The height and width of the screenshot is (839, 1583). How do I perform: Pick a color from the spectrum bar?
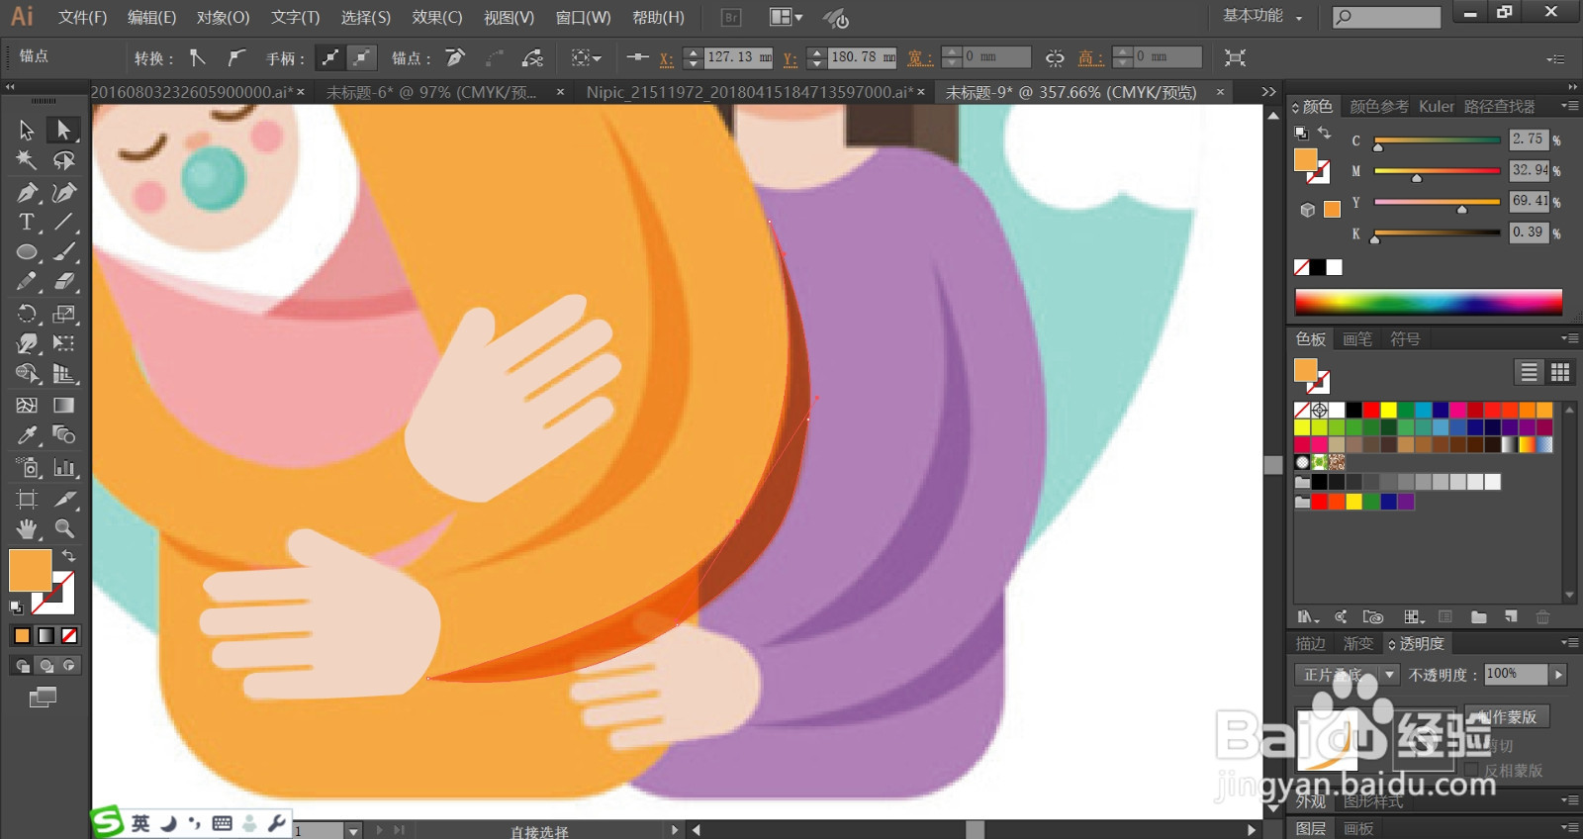[1428, 302]
